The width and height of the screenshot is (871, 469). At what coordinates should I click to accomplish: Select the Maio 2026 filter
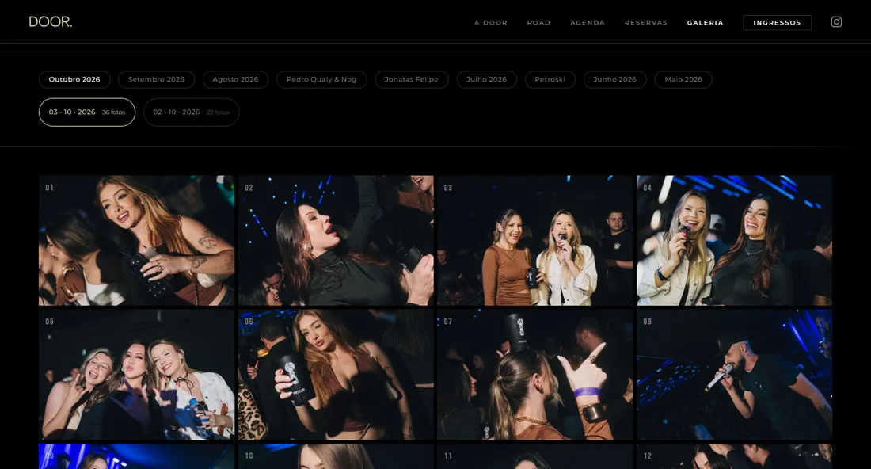click(683, 79)
